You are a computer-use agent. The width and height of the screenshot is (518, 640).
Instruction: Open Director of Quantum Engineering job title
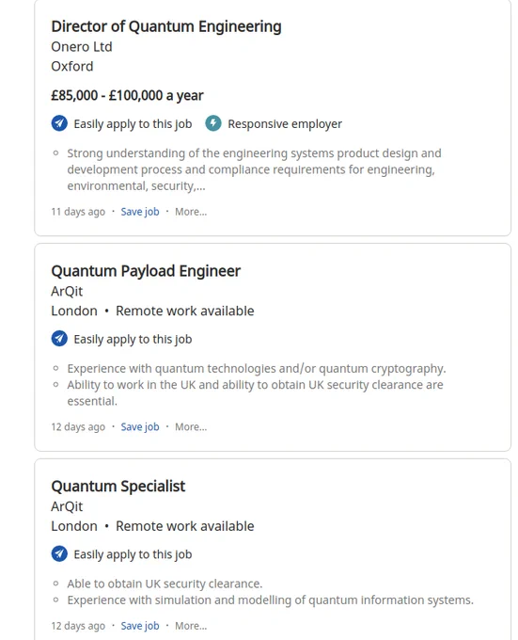tap(166, 26)
